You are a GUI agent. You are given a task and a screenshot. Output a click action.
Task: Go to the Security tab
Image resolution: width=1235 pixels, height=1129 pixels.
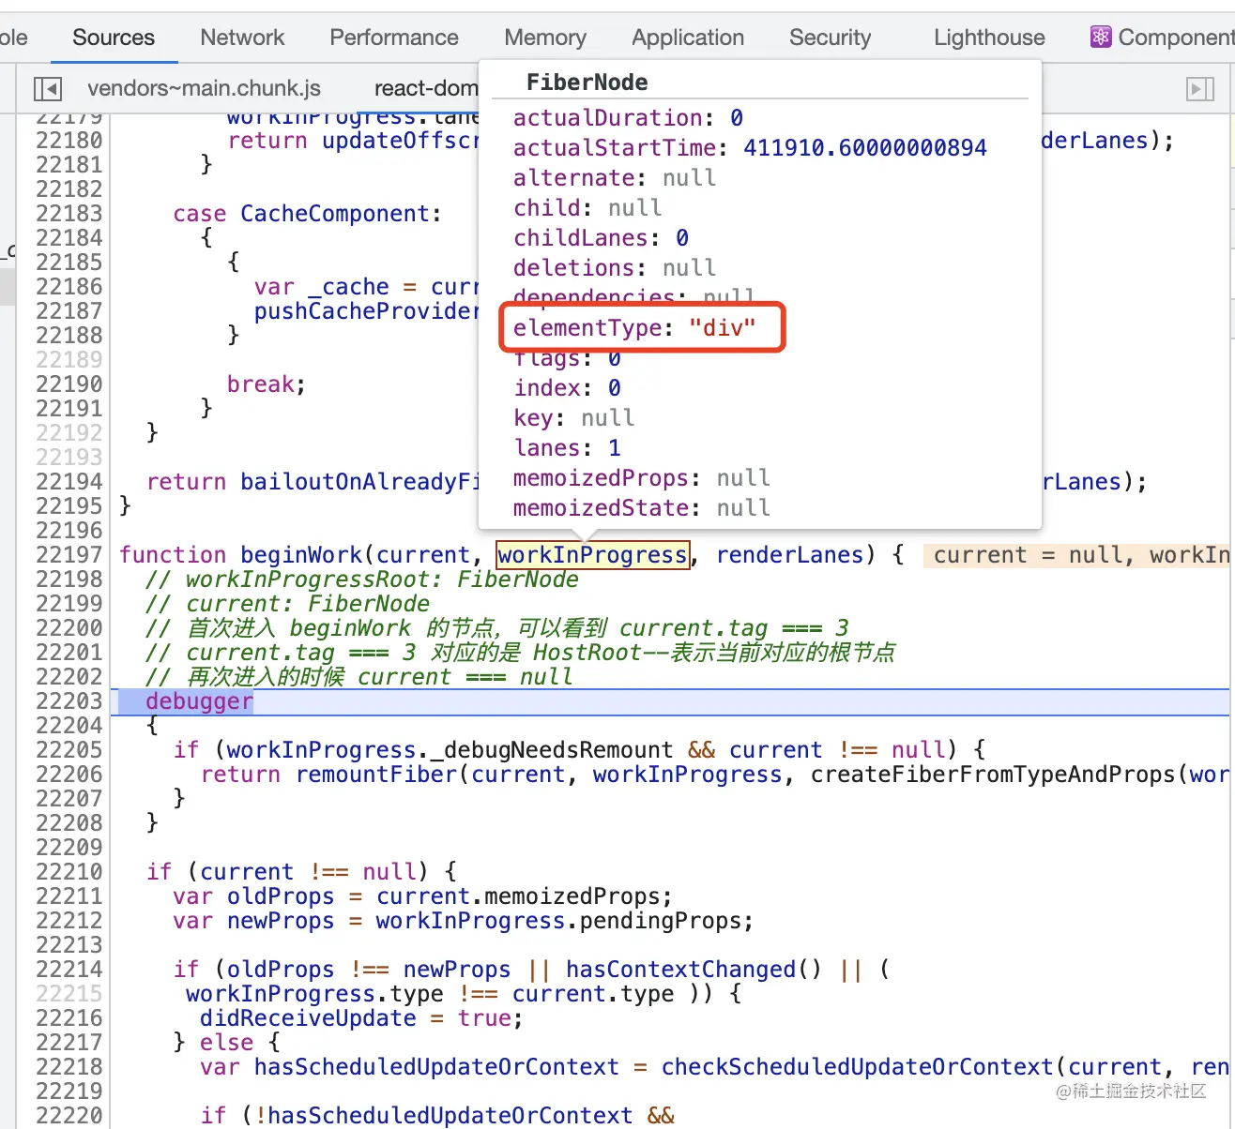point(830,38)
